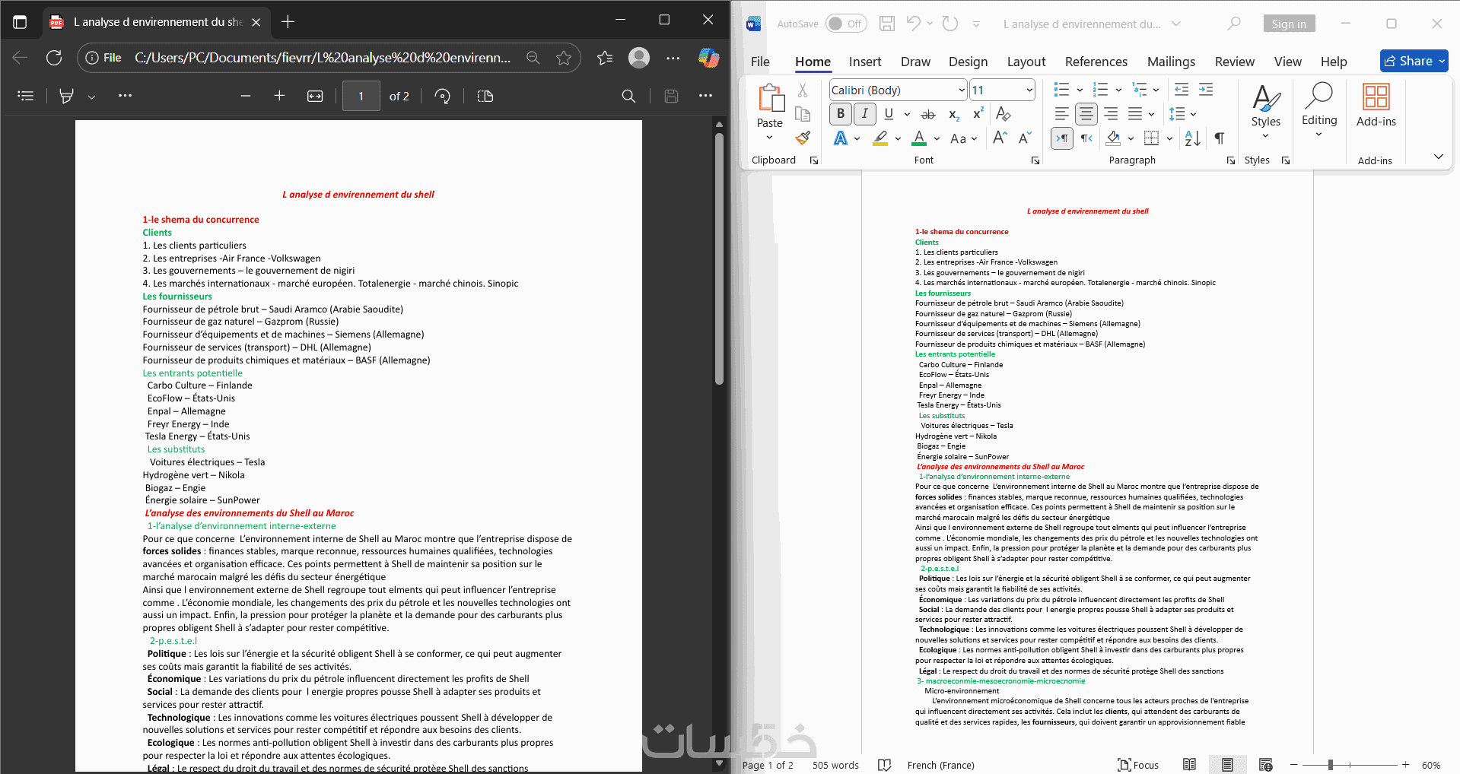The width and height of the screenshot is (1460, 774).
Task: Open the font size 11 dropdown
Action: 1029,90
